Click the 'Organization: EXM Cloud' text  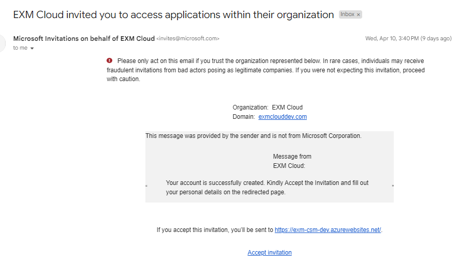pos(267,107)
